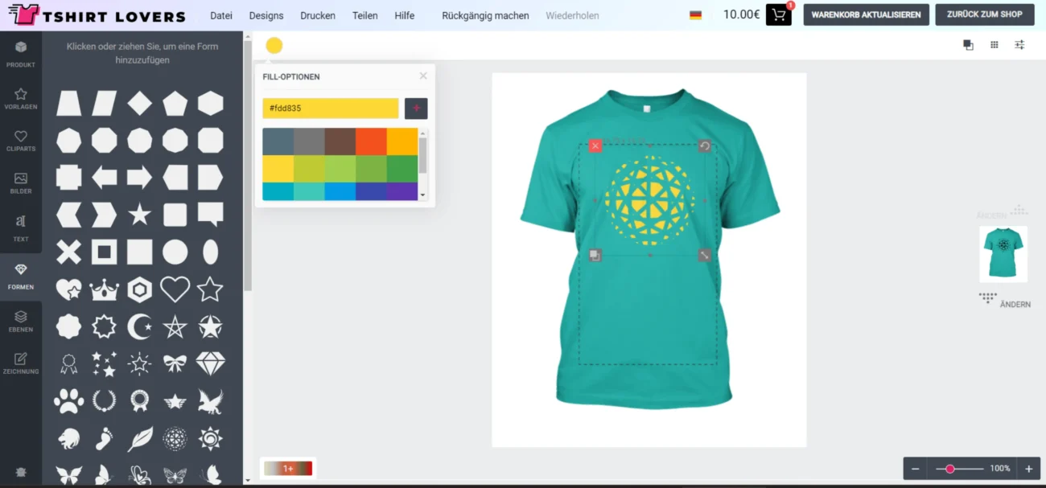The height and width of the screenshot is (488, 1046).
Task: Add the paw print shape
Action: [68, 400]
